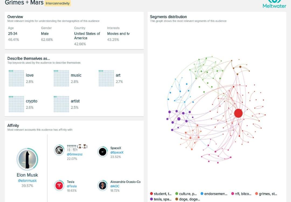Open the @AOC handle link
Image resolution: width=291 pixels, height=202 pixels.
115,186
